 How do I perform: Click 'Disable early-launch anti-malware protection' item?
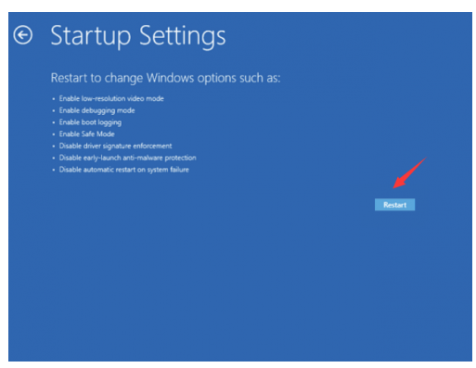tap(127, 158)
